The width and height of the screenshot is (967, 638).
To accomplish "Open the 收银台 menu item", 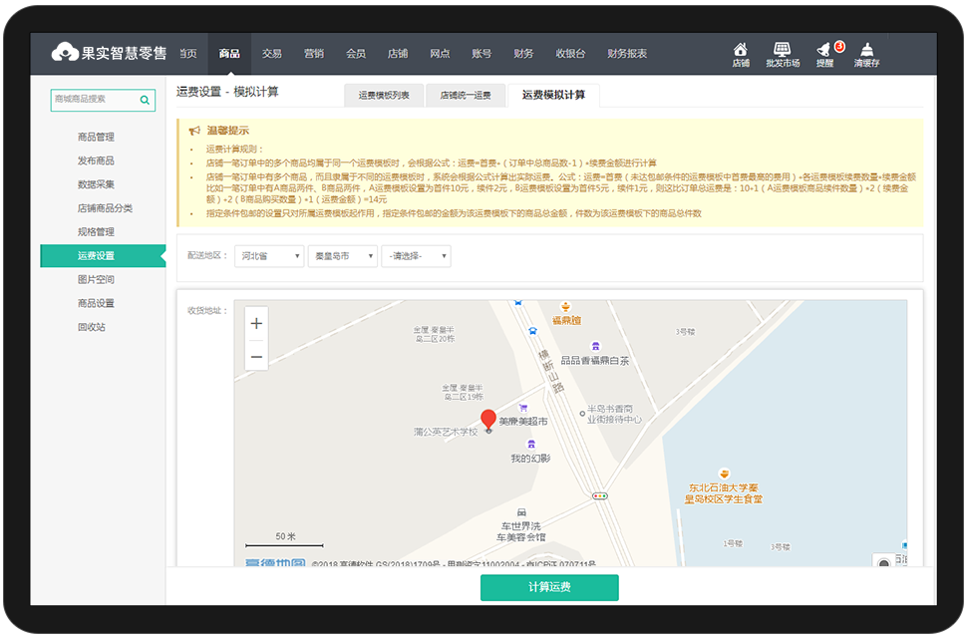I will tap(568, 52).
